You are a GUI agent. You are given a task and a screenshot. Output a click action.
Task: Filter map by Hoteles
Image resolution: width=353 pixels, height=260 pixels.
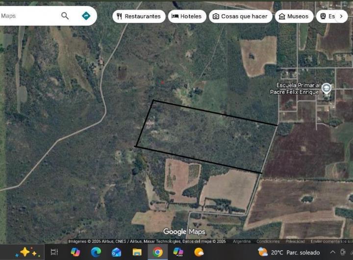(187, 17)
